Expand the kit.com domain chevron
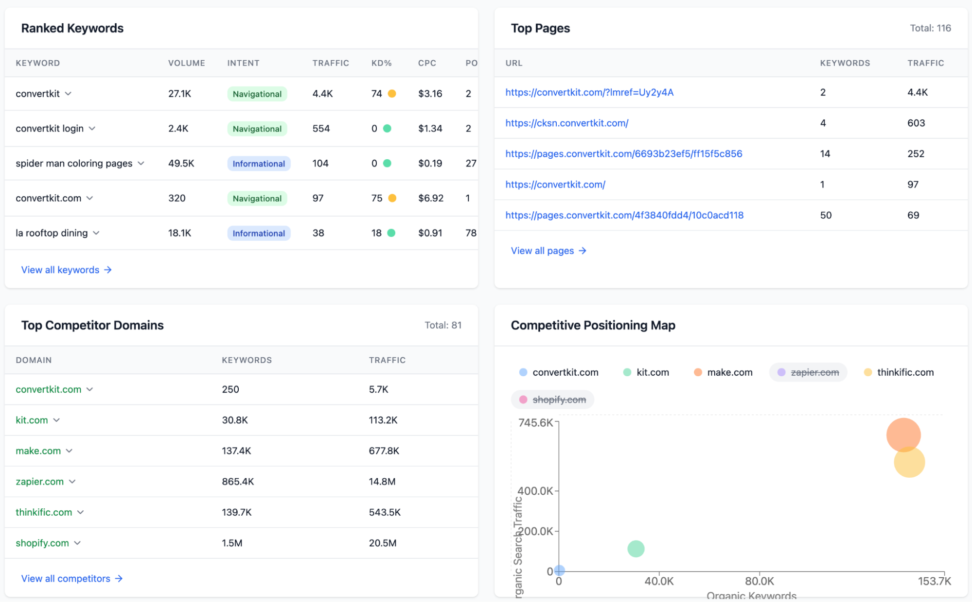972x602 pixels. click(x=58, y=420)
